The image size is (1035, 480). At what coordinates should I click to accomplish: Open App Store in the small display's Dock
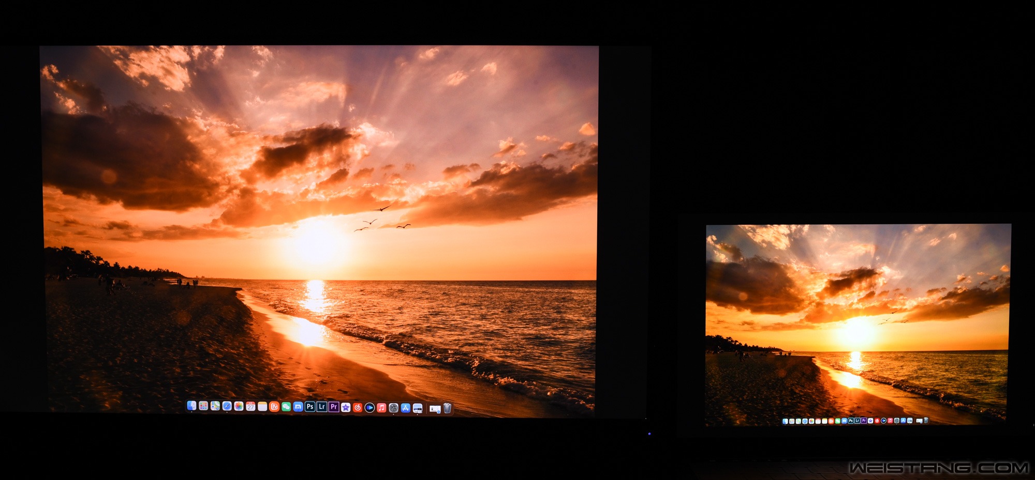(904, 421)
